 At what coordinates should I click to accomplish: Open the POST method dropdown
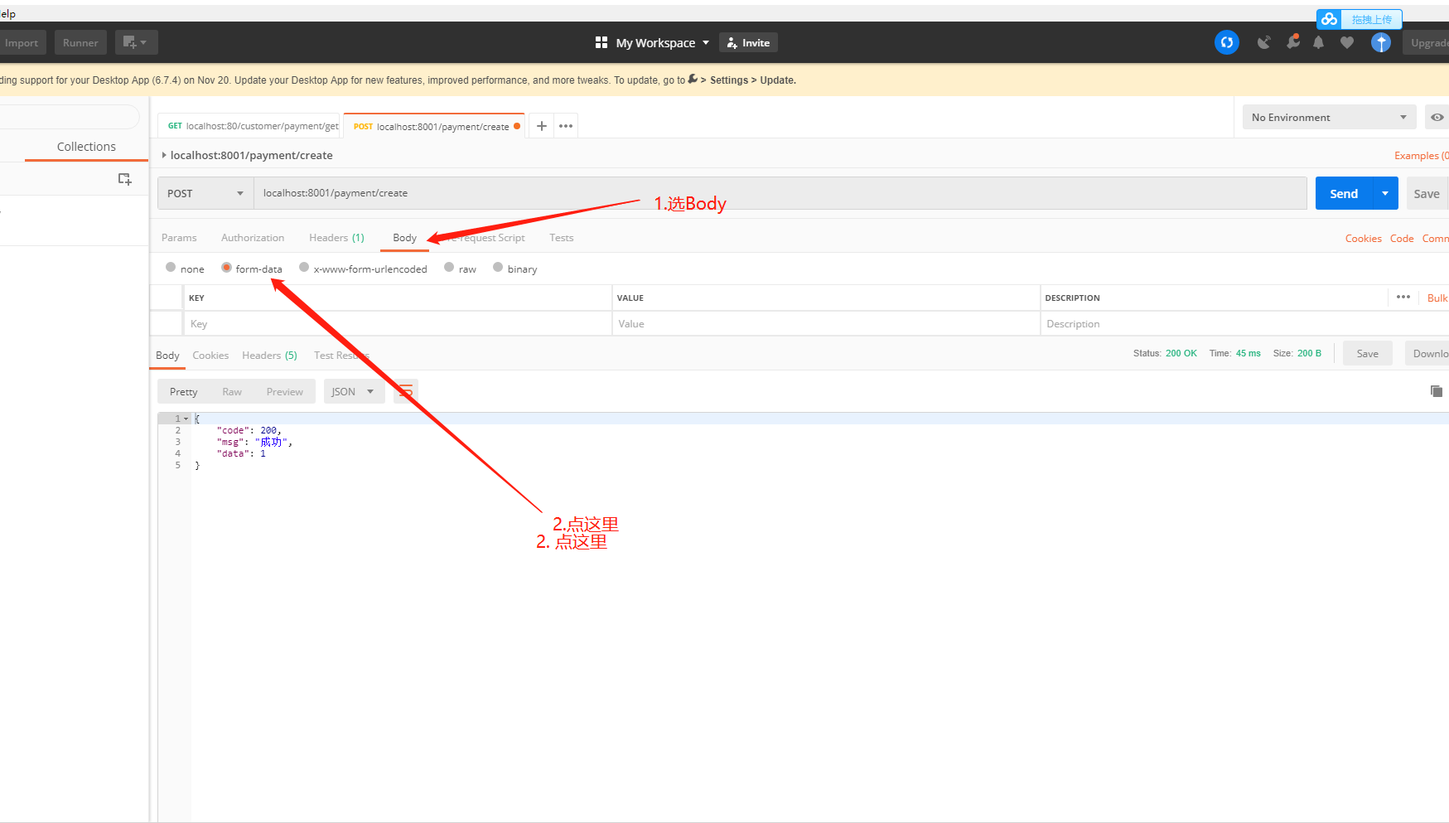coord(205,193)
